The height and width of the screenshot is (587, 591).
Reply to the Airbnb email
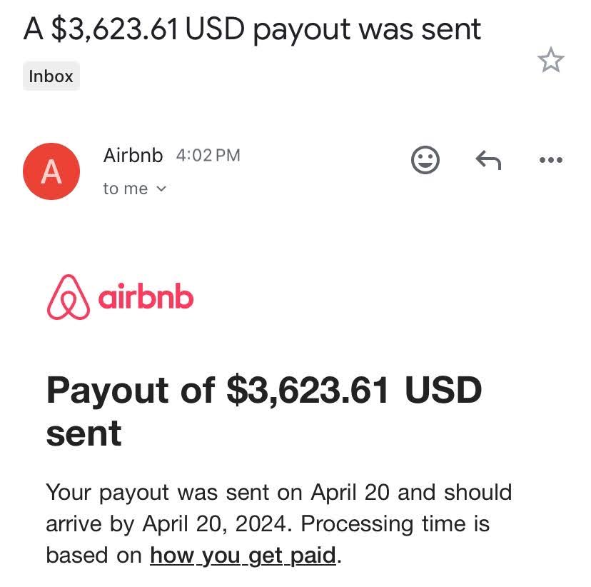tap(488, 160)
